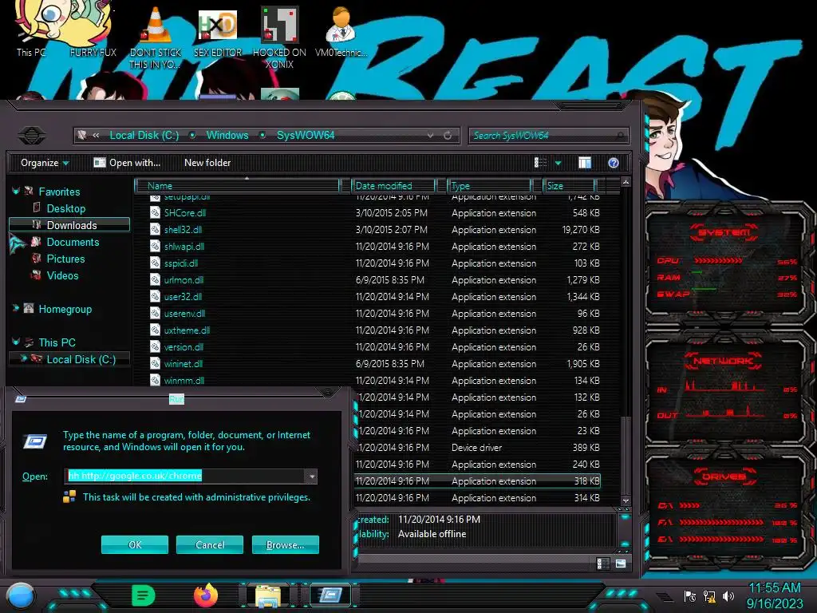Sort by Name column header
This screenshot has height=613, width=817.
pyautogui.click(x=238, y=186)
